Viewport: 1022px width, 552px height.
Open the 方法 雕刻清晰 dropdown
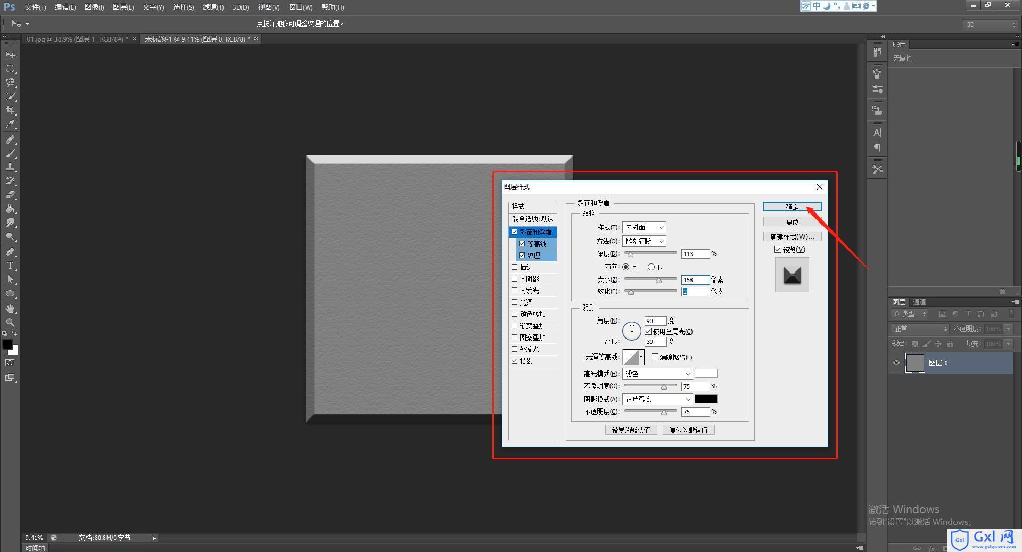(644, 241)
